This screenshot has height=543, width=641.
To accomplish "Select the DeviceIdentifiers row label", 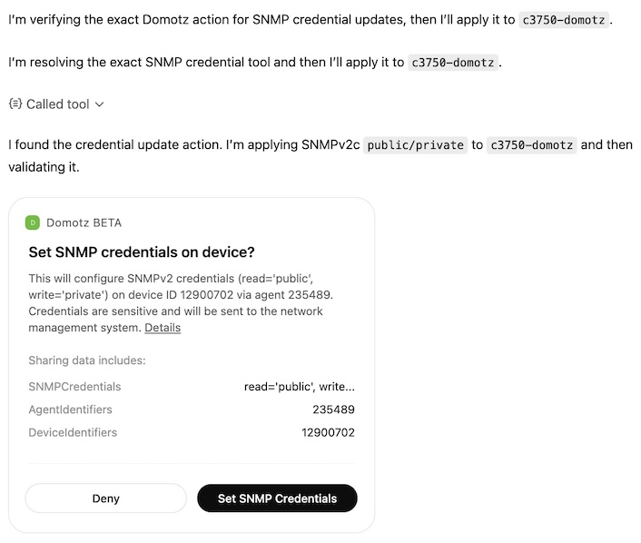I will pos(73,433).
